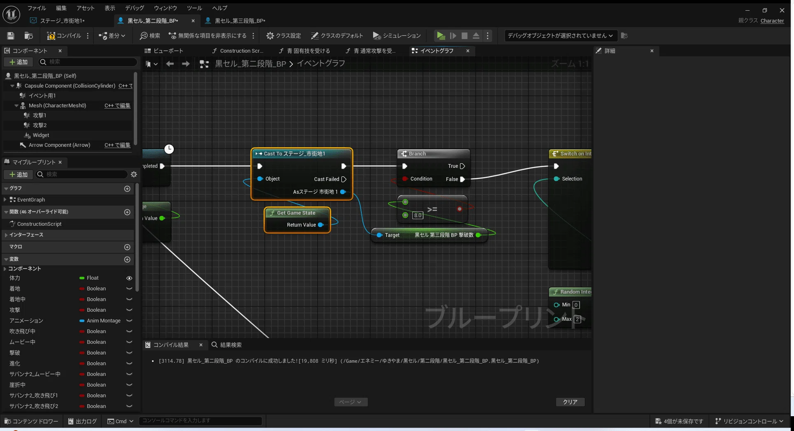Toggle visibility eye for アニメーション variable
Viewport: 794px width, 431px height.
click(129, 321)
